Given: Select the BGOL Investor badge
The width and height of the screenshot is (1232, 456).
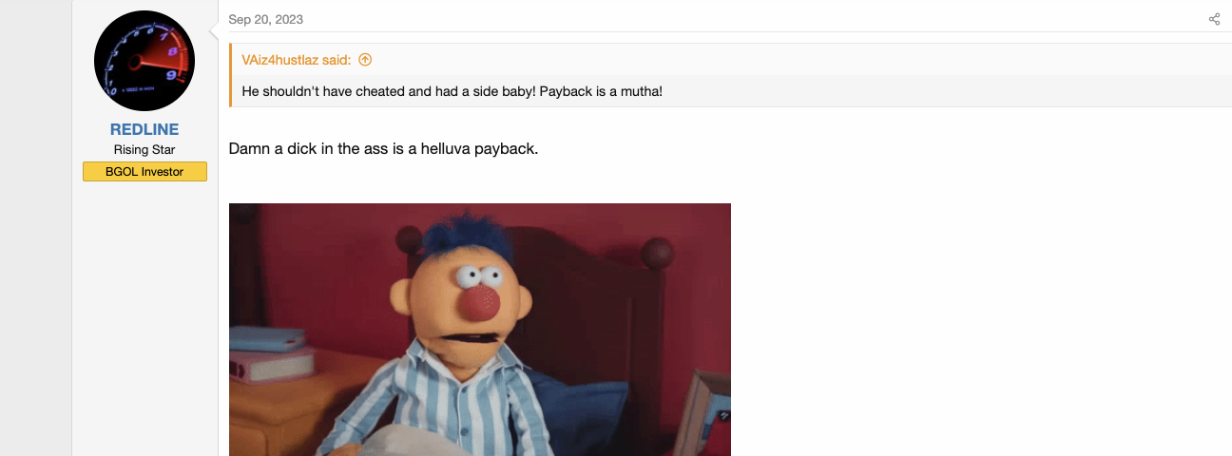Looking at the screenshot, I should click(144, 172).
